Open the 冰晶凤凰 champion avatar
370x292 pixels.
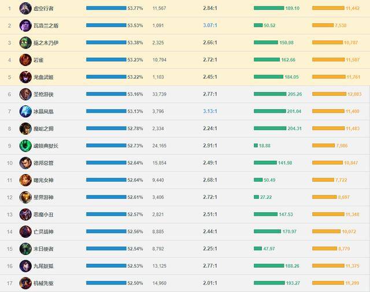[x=25, y=112]
